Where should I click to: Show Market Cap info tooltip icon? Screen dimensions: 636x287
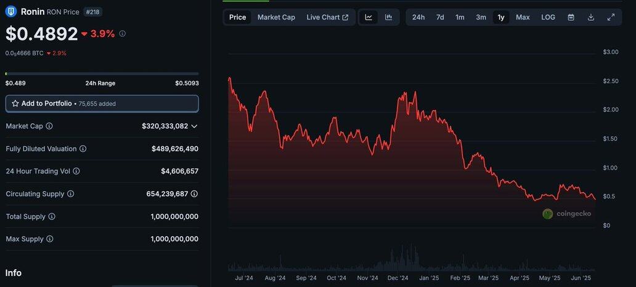pyautogui.click(x=49, y=126)
